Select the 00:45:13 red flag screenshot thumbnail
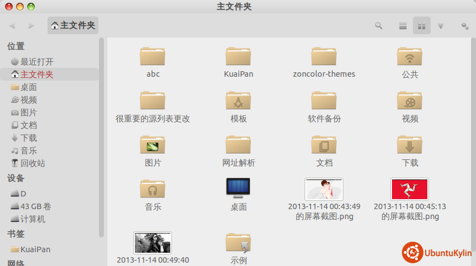The width and height of the screenshot is (476, 266). (x=409, y=189)
